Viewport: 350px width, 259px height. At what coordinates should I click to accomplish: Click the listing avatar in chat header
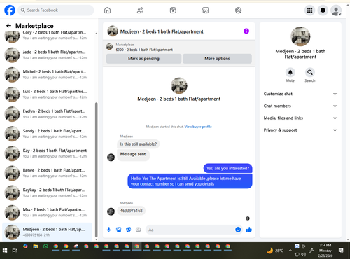[113, 31]
